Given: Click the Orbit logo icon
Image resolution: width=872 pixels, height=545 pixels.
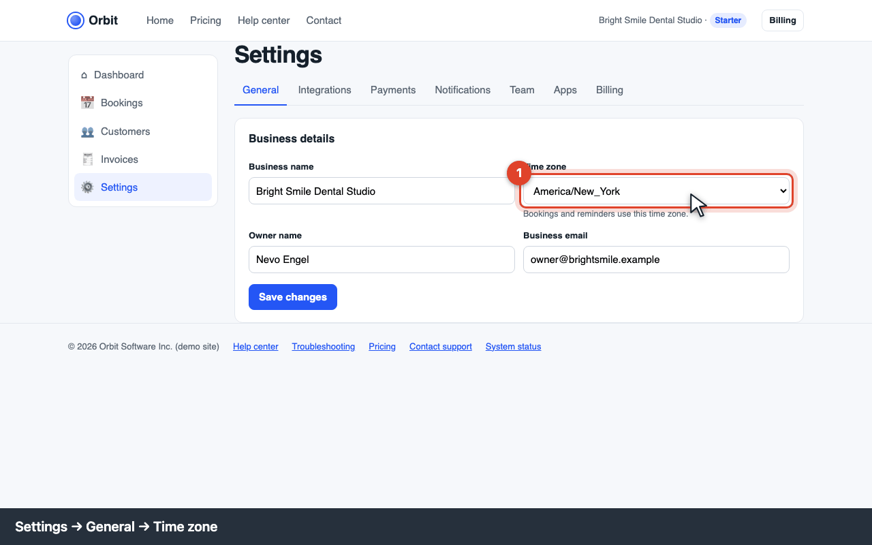Looking at the screenshot, I should pos(76,20).
